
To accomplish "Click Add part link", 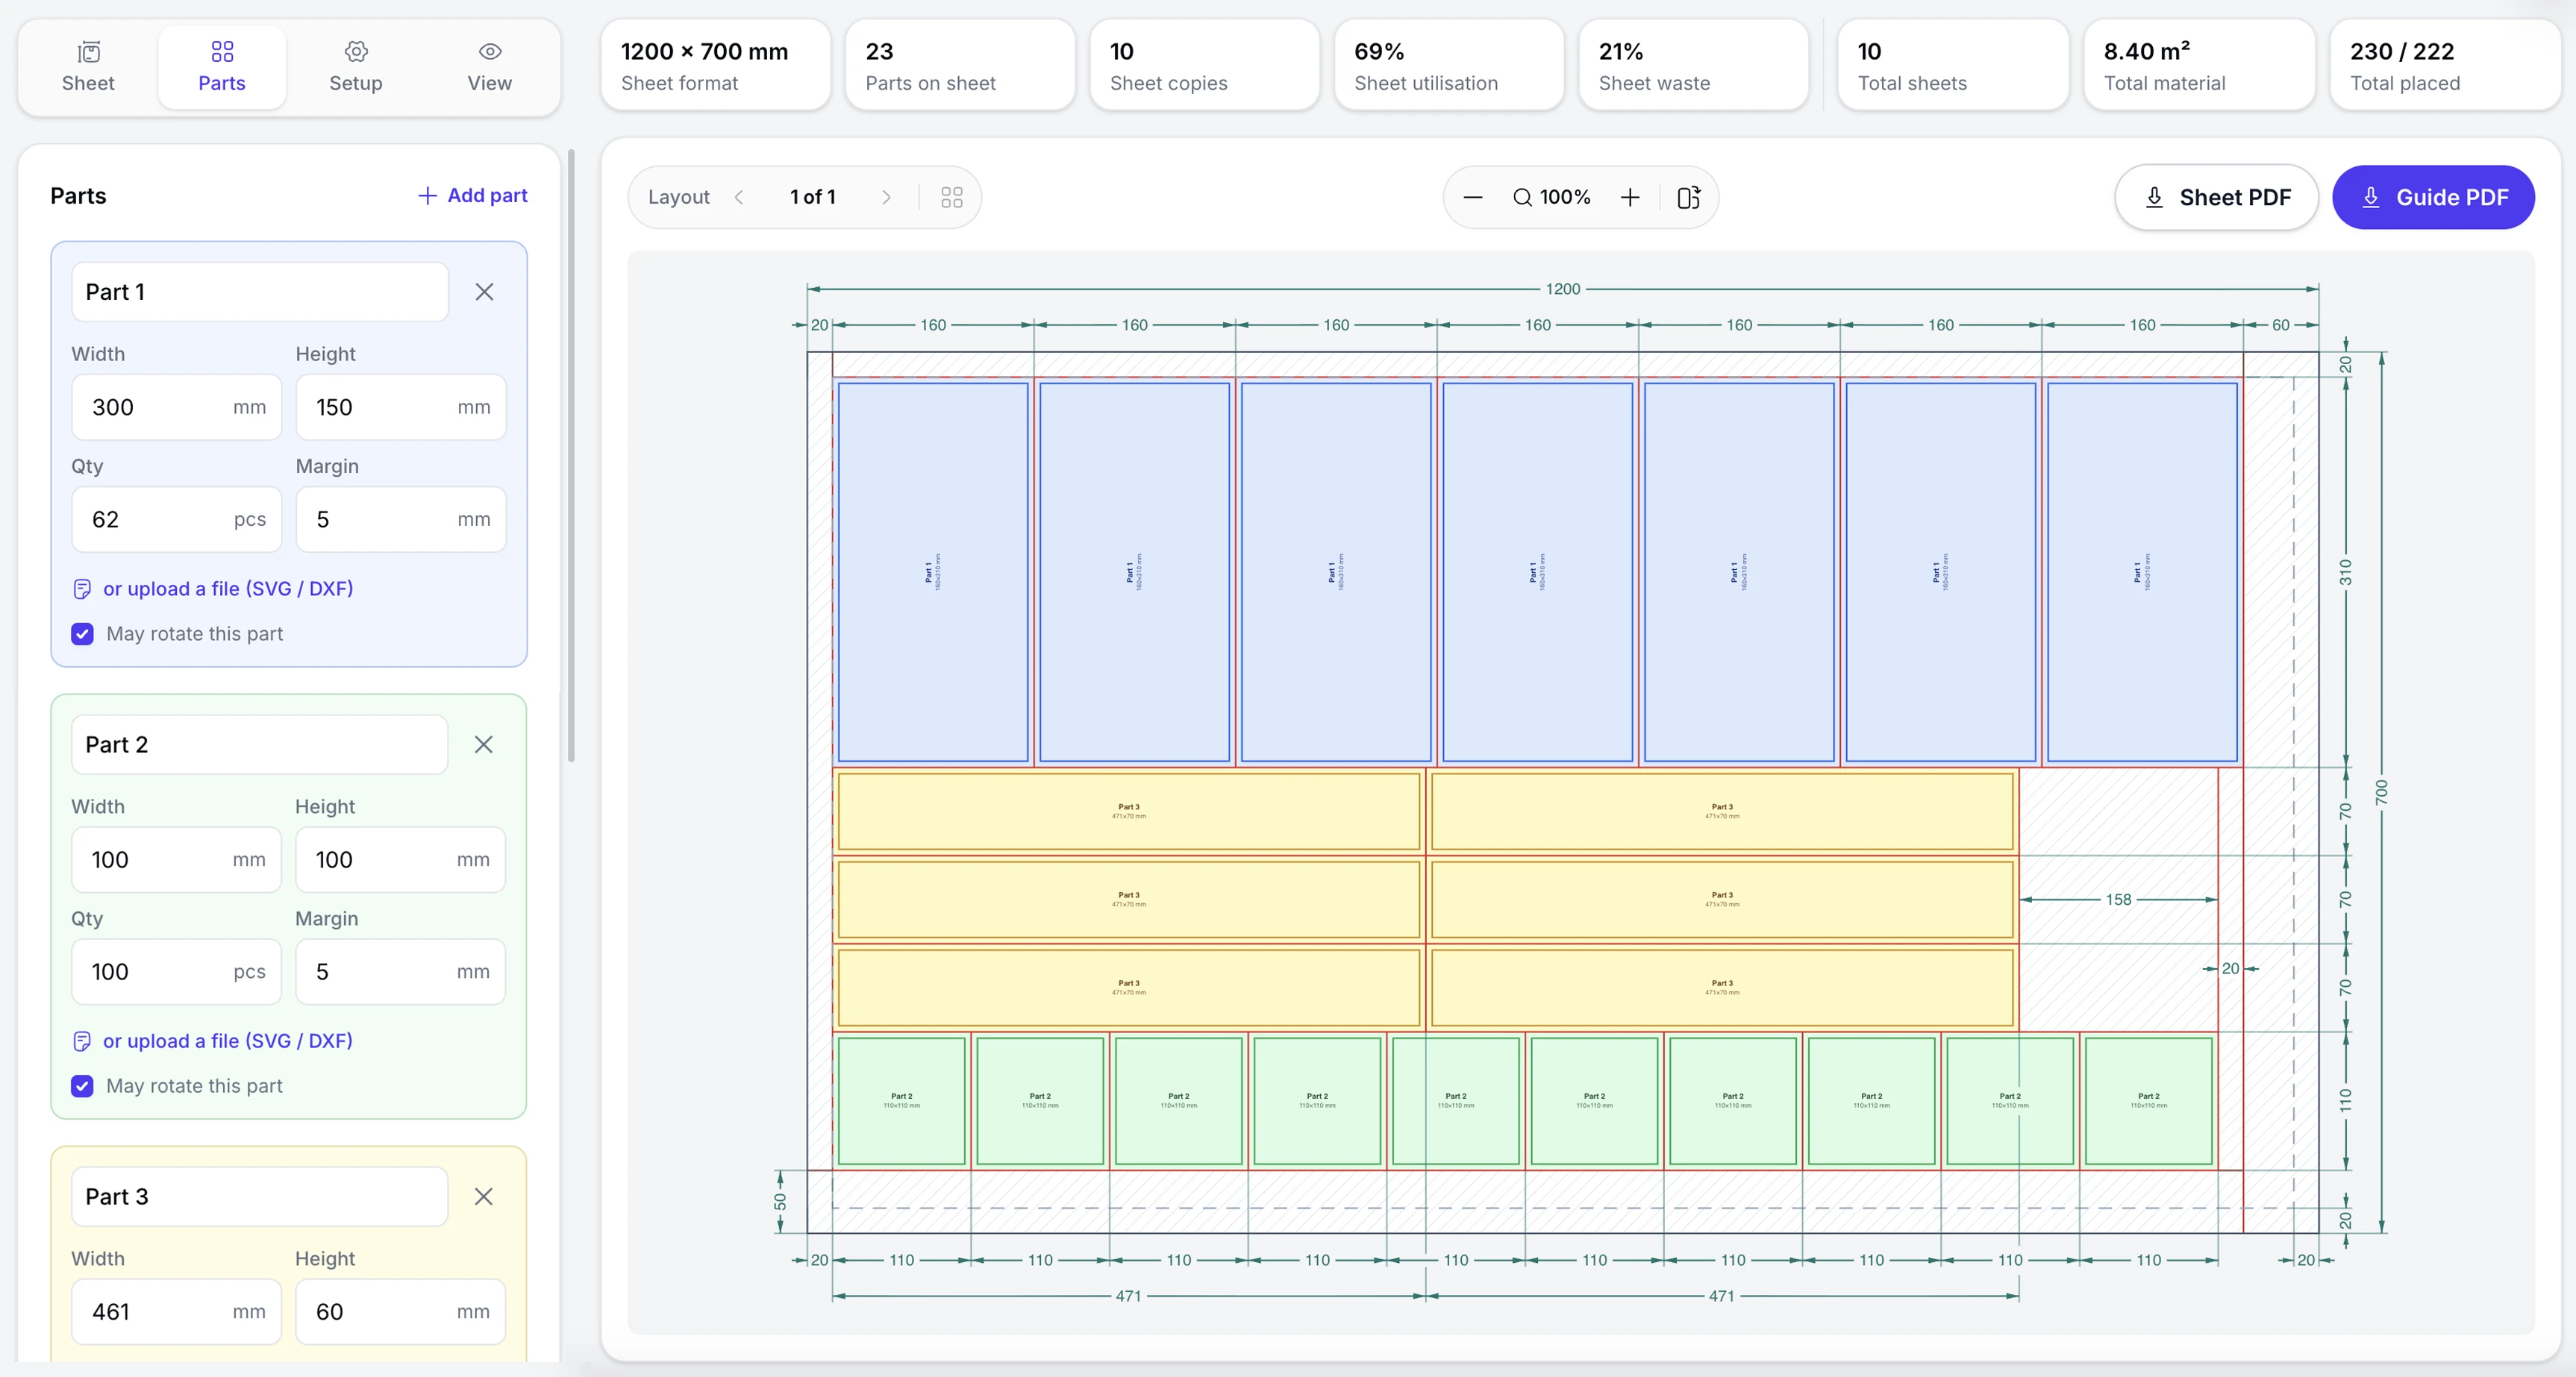I will coord(472,195).
